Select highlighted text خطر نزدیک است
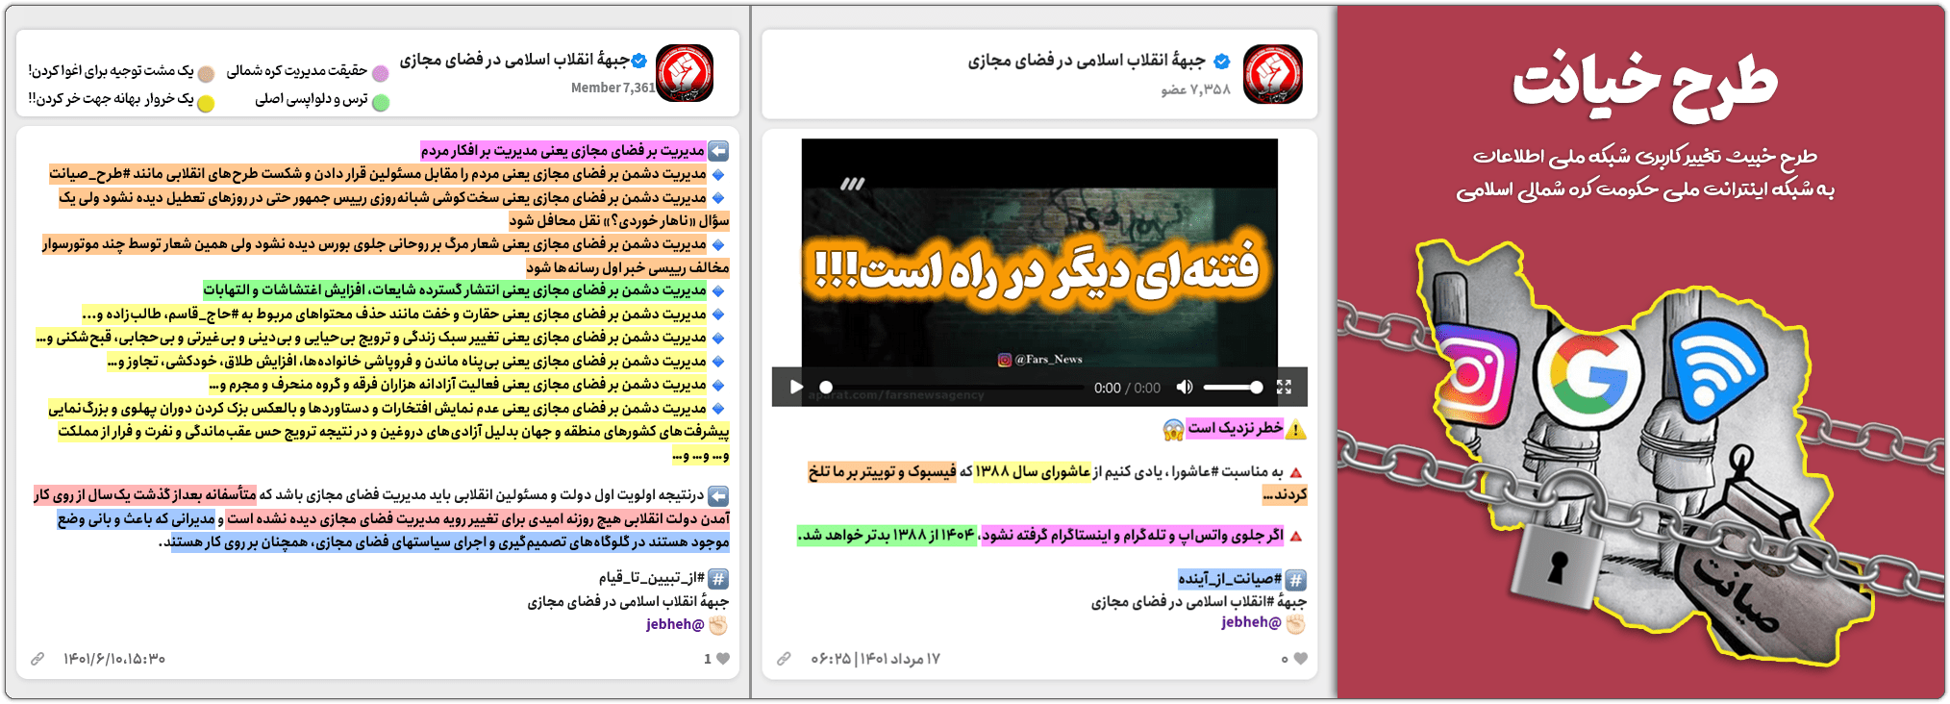 1235,429
